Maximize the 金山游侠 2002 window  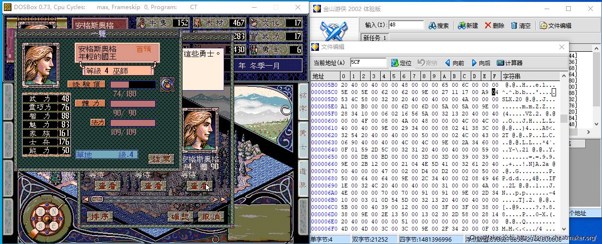568,8
